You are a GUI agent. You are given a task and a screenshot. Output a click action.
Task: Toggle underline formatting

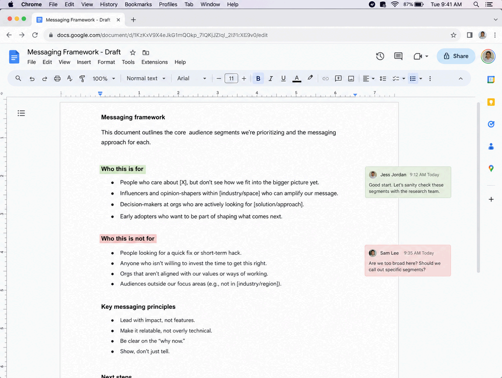[x=283, y=79]
